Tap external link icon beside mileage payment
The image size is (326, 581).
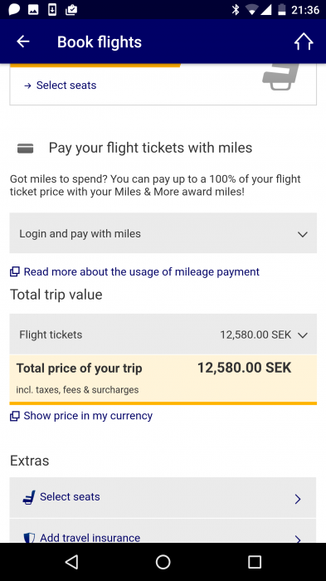coord(14,272)
